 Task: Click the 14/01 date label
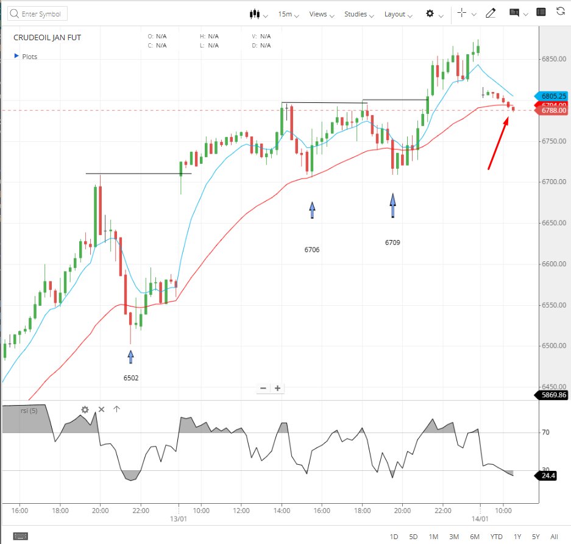pyautogui.click(x=480, y=519)
